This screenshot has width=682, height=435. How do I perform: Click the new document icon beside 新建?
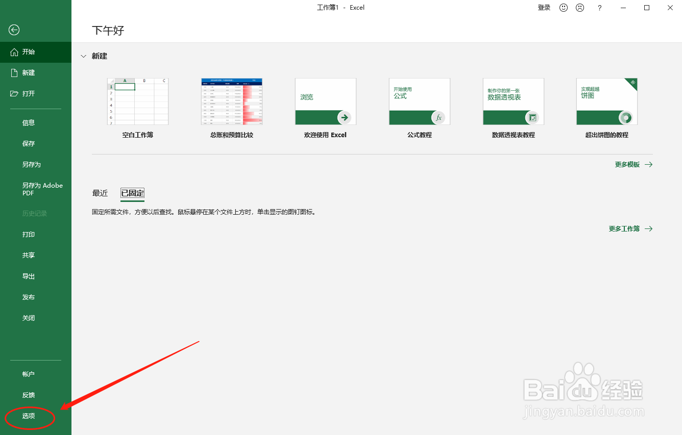(14, 73)
